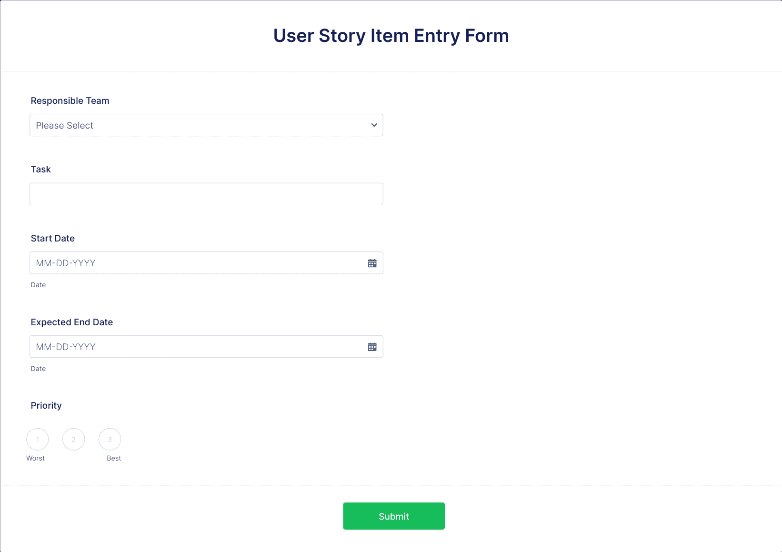Image resolution: width=782 pixels, height=552 pixels.
Task: Click the 'Priority' field label
Action: (46, 405)
